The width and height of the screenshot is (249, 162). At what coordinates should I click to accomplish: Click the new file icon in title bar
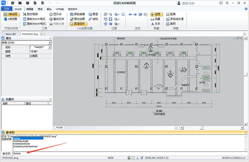[13, 3]
